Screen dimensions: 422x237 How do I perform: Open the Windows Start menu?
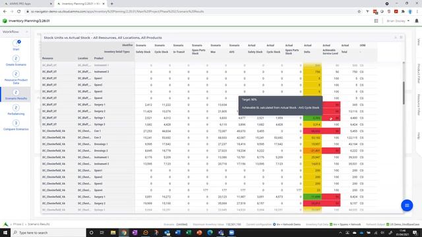(5, 232)
